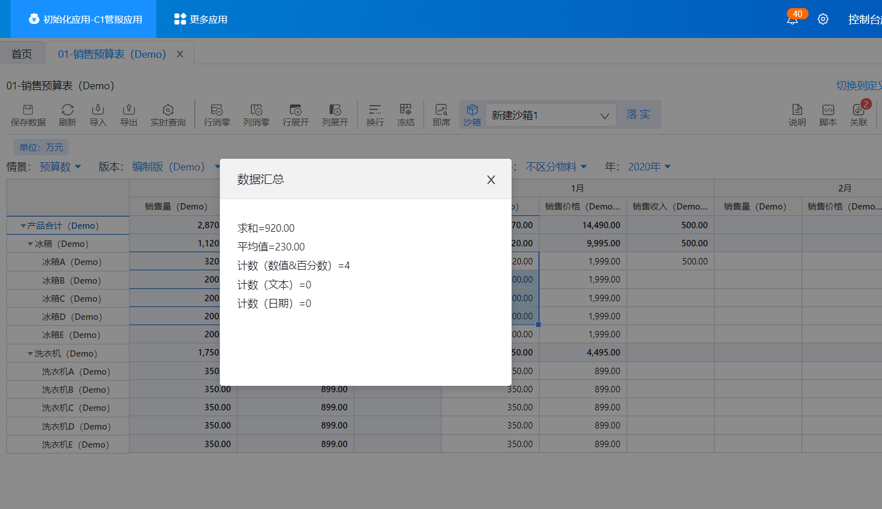Toggle the Sandbox (沙箱) mode button

[472, 115]
